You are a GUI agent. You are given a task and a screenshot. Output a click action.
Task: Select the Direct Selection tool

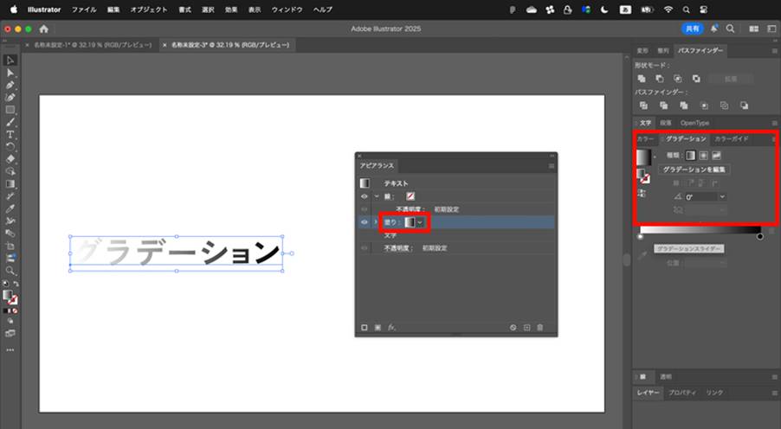point(10,73)
